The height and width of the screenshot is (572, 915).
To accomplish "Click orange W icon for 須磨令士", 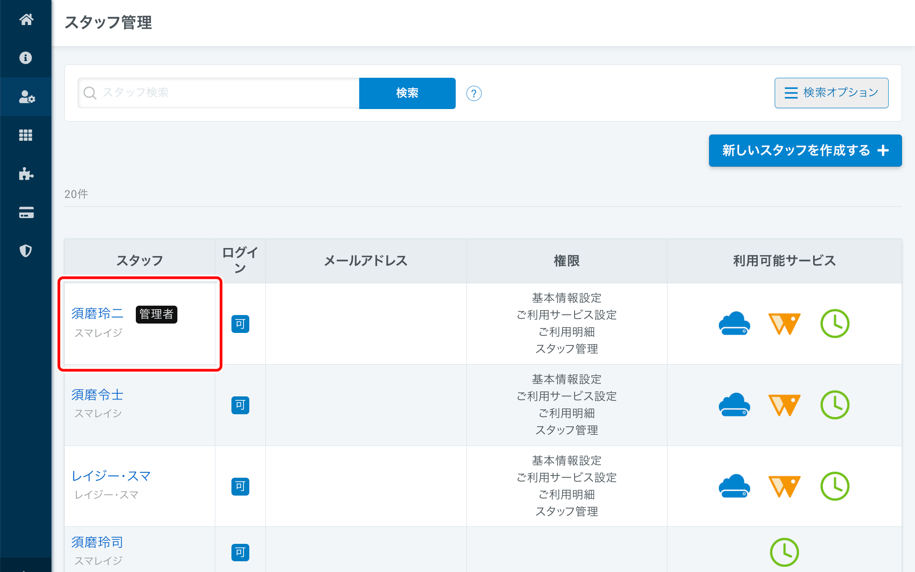I will (784, 405).
